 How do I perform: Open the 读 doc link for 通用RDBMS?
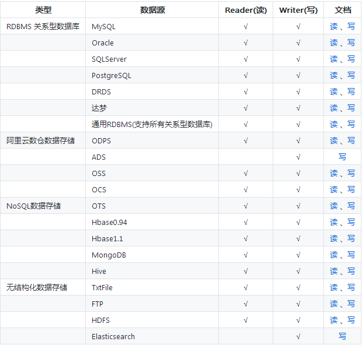334,124
